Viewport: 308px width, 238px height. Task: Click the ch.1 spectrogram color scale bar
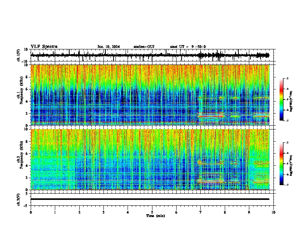coord(282,100)
